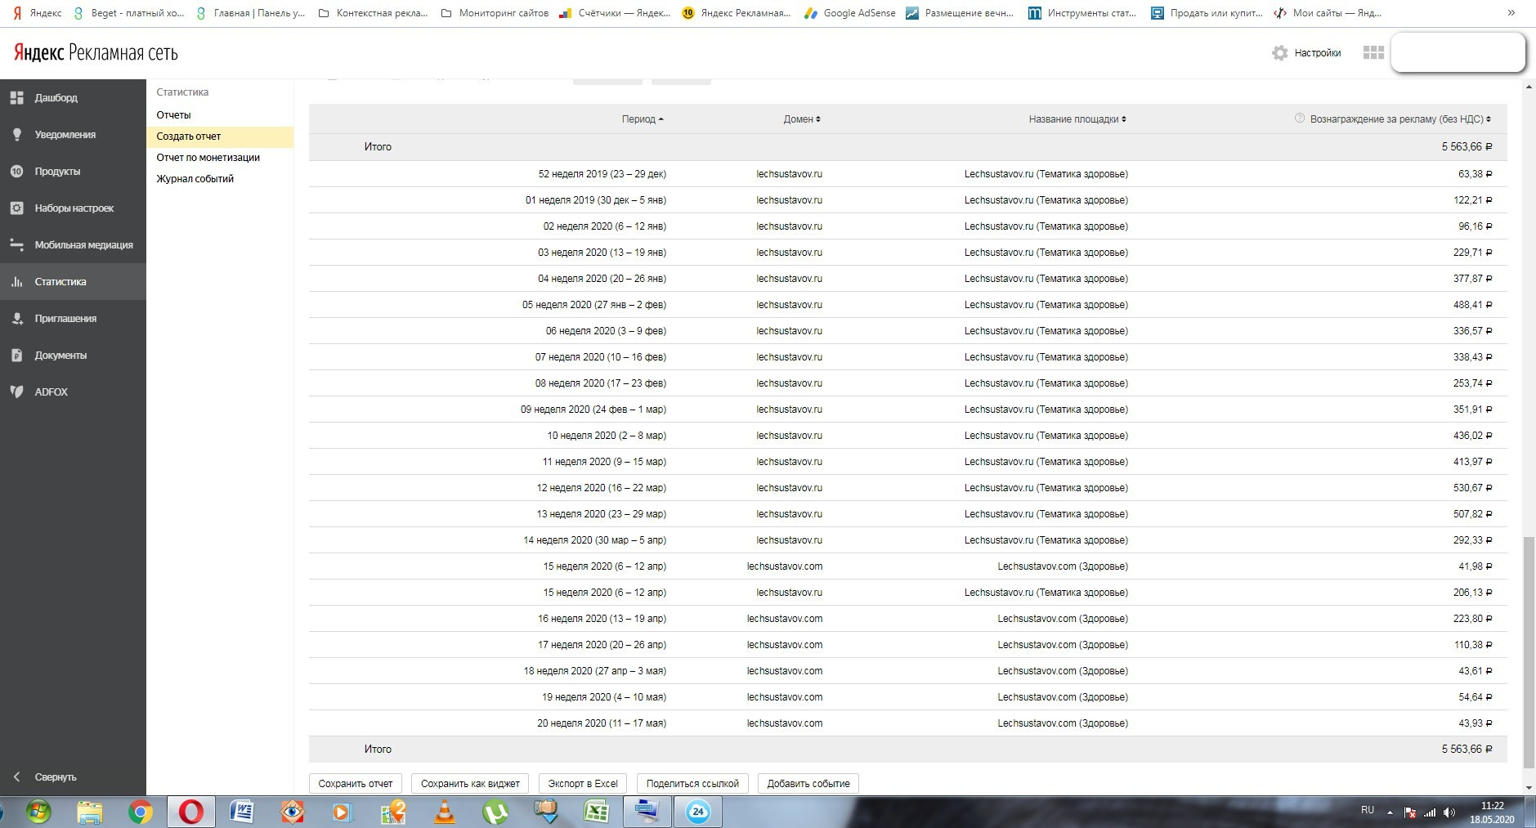This screenshot has width=1536, height=828.
Task: Click the Статистика bar-chart icon
Action: click(x=16, y=282)
